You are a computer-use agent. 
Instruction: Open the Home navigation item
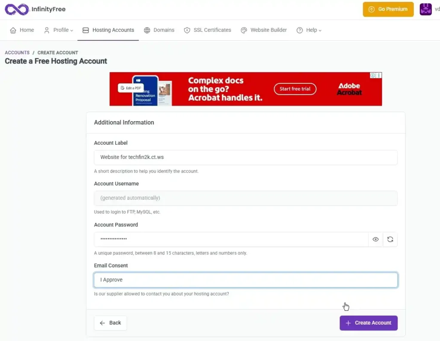point(22,30)
